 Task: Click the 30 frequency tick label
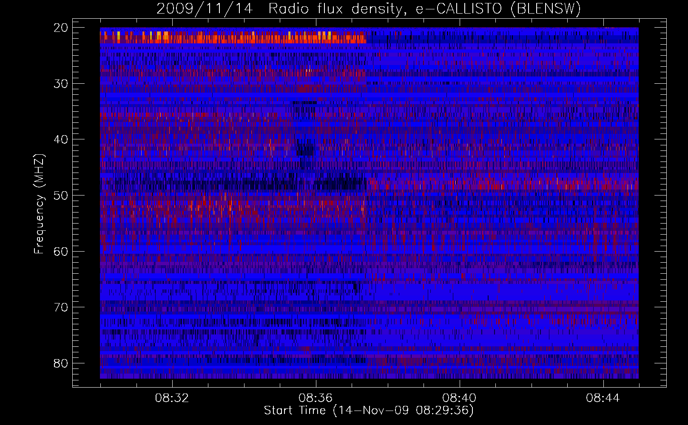pyautogui.click(x=61, y=84)
